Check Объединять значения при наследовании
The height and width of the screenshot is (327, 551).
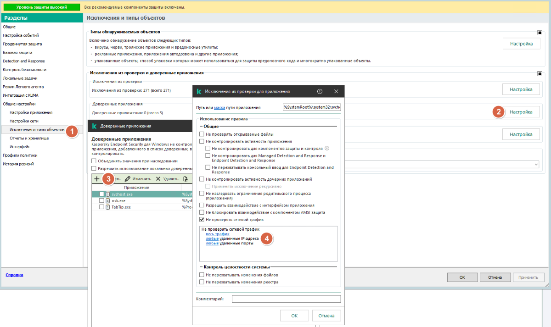(94, 161)
